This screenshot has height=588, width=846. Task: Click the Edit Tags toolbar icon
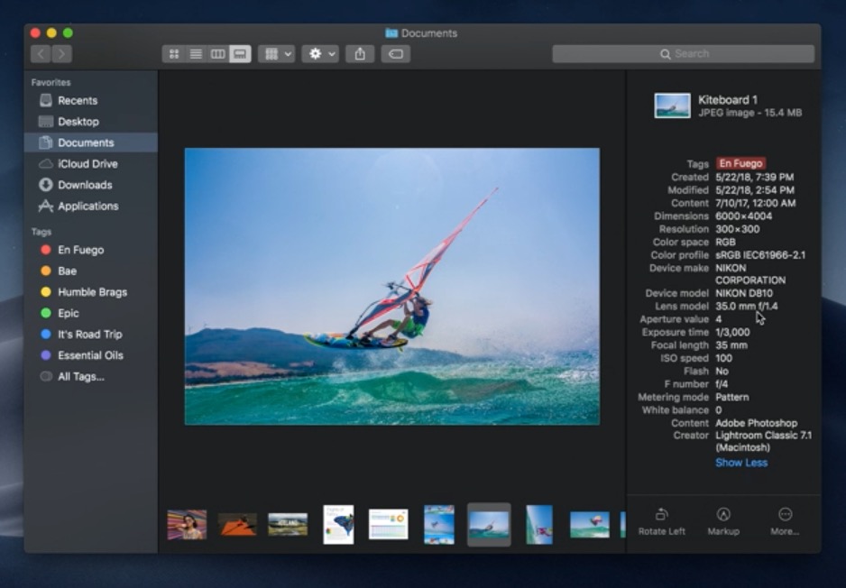tap(395, 54)
